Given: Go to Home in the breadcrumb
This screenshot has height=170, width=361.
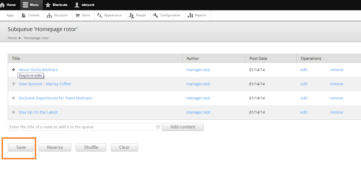Looking at the screenshot, I should coord(12,38).
